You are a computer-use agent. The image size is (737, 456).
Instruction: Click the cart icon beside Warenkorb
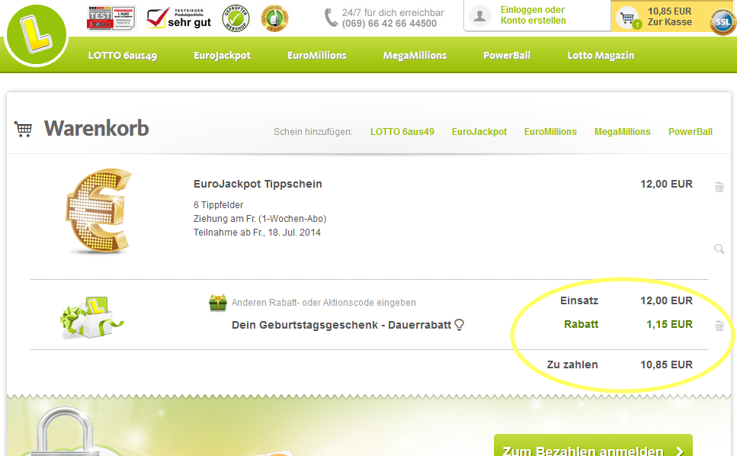coord(24,129)
